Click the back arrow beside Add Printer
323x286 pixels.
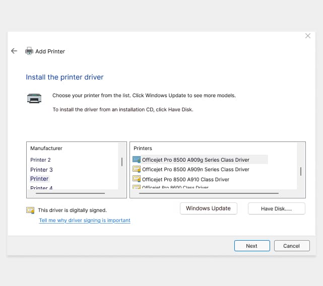[14, 51]
